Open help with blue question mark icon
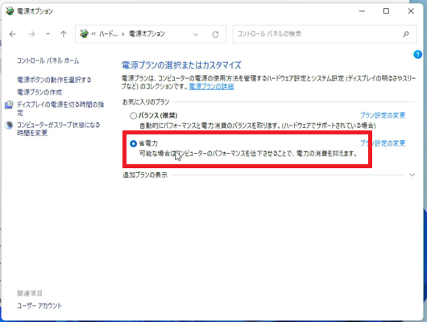Image resolution: width=427 pixels, height=322 pixels. tap(417, 55)
